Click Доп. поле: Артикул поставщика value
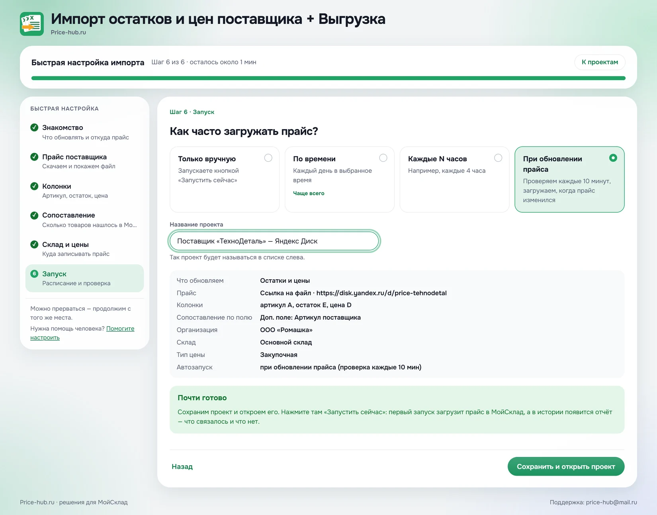The height and width of the screenshot is (515, 657). 311,317
